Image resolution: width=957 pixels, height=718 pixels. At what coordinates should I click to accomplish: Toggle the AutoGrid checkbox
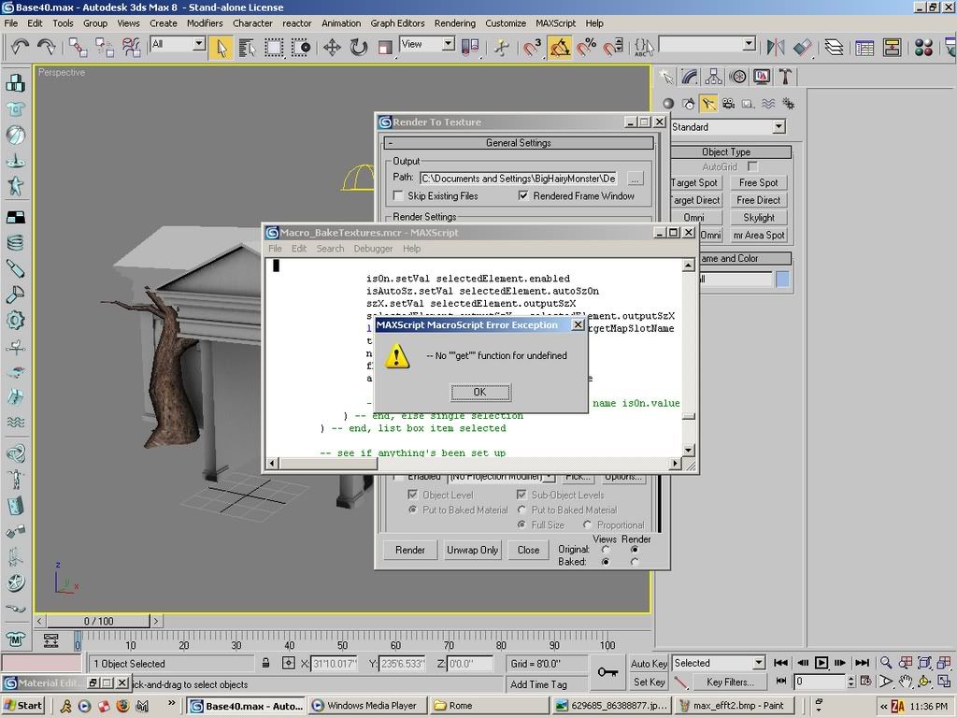(752, 166)
